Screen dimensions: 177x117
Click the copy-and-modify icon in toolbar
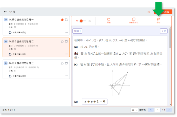point(133,20)
